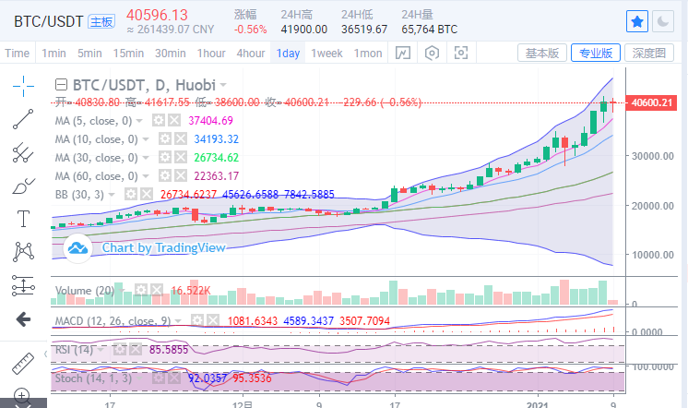Screen dimensions: 688x408
Task: Switch to 15min interval
Action: click(128, 54)
